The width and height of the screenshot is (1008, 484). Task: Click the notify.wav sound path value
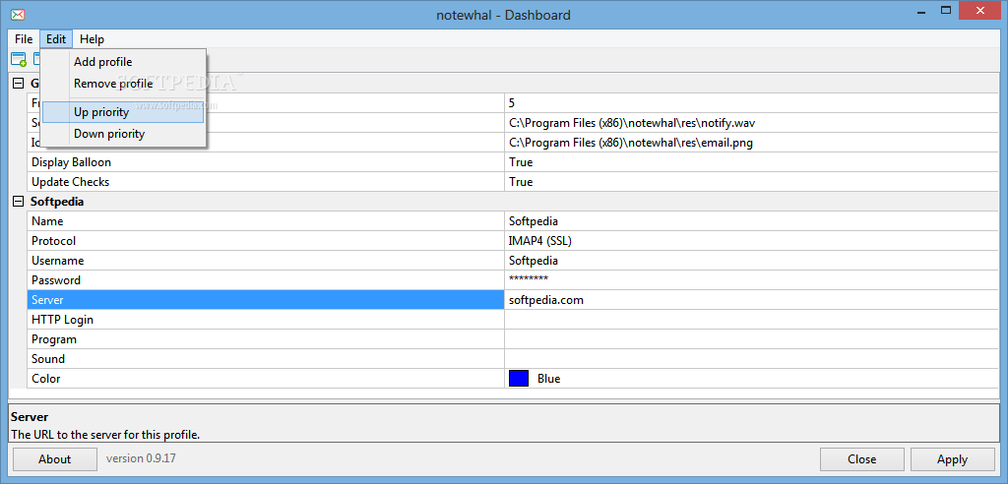tap(751, 123)
